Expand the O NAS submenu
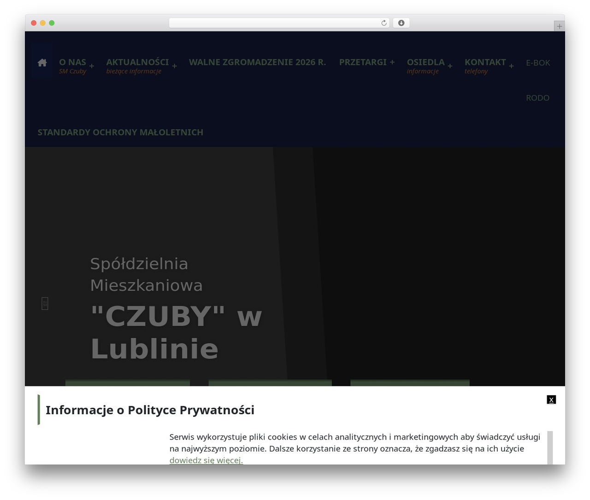590x500 pixels. coord(92,66)
